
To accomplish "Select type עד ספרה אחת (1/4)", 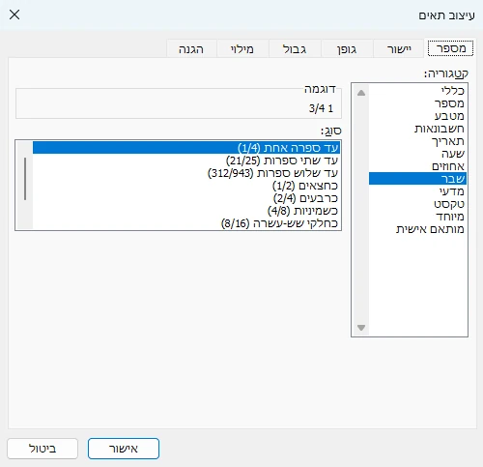I will 186,148.
